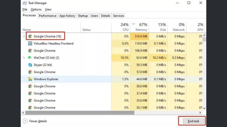Click the 519.9 MB memory cell
This screenshot has height=127, width=227.
139,36
